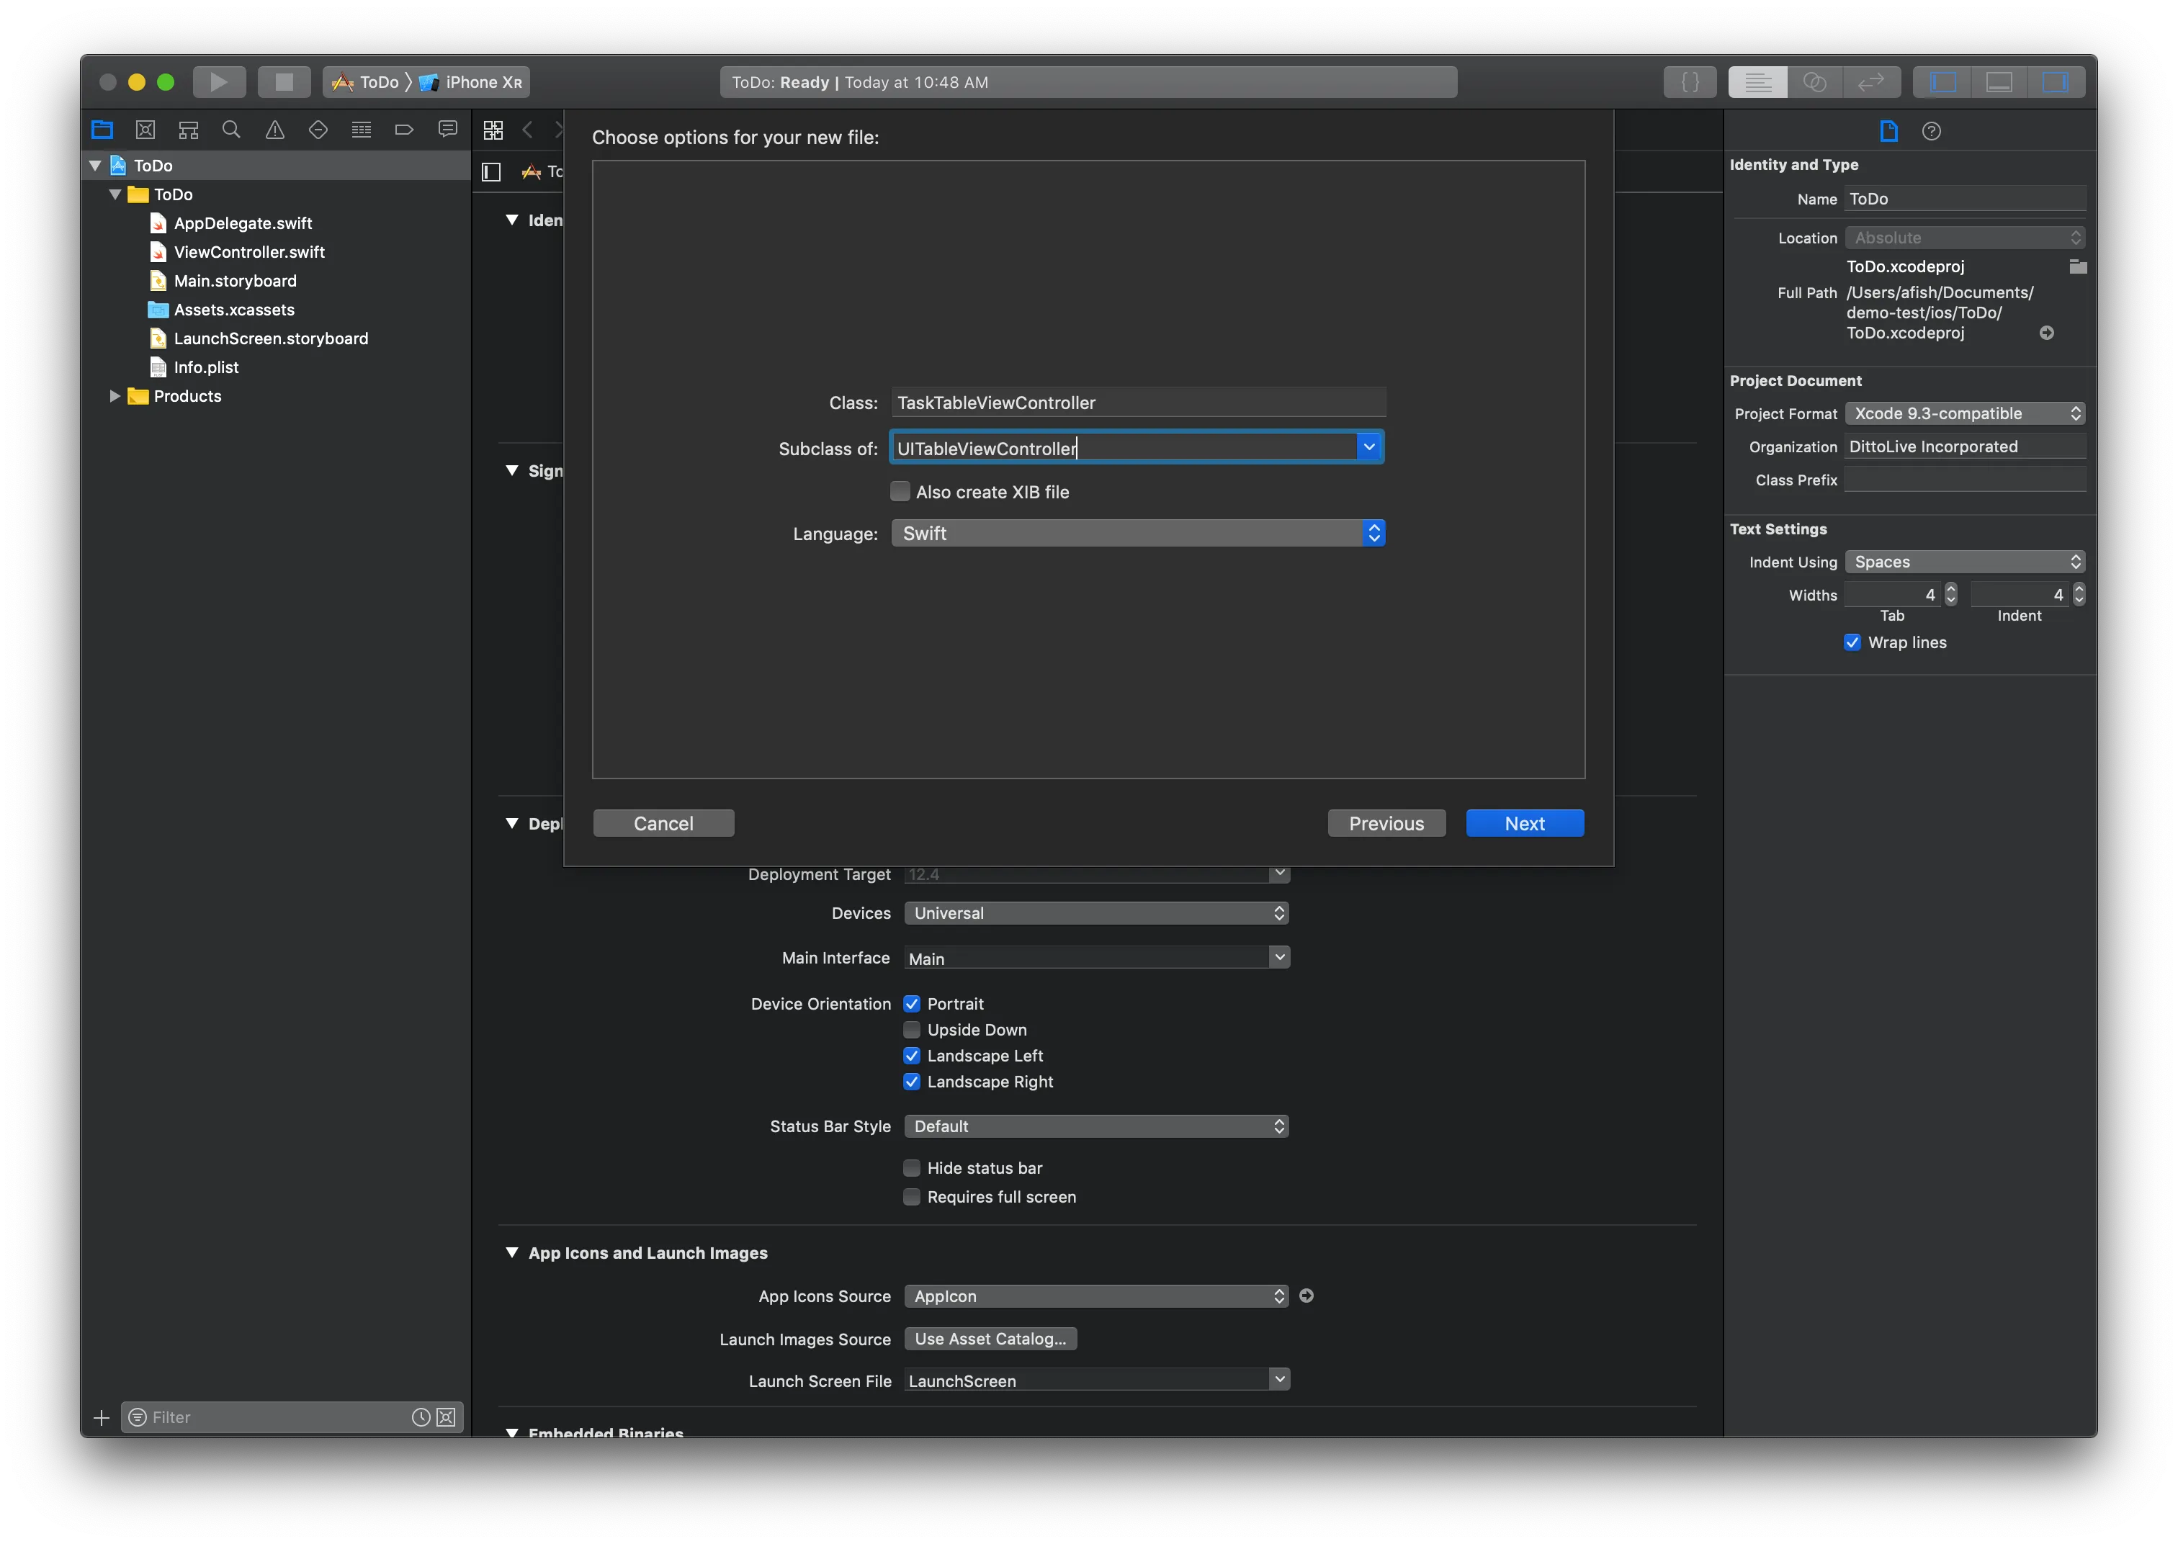
Task: Uncheck Portrait orientation
Action: [x=912, y=1004]
